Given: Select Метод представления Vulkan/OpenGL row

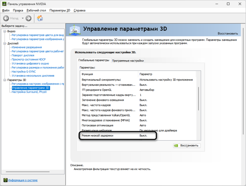Looking at the screenshot, I should point(138,115).
